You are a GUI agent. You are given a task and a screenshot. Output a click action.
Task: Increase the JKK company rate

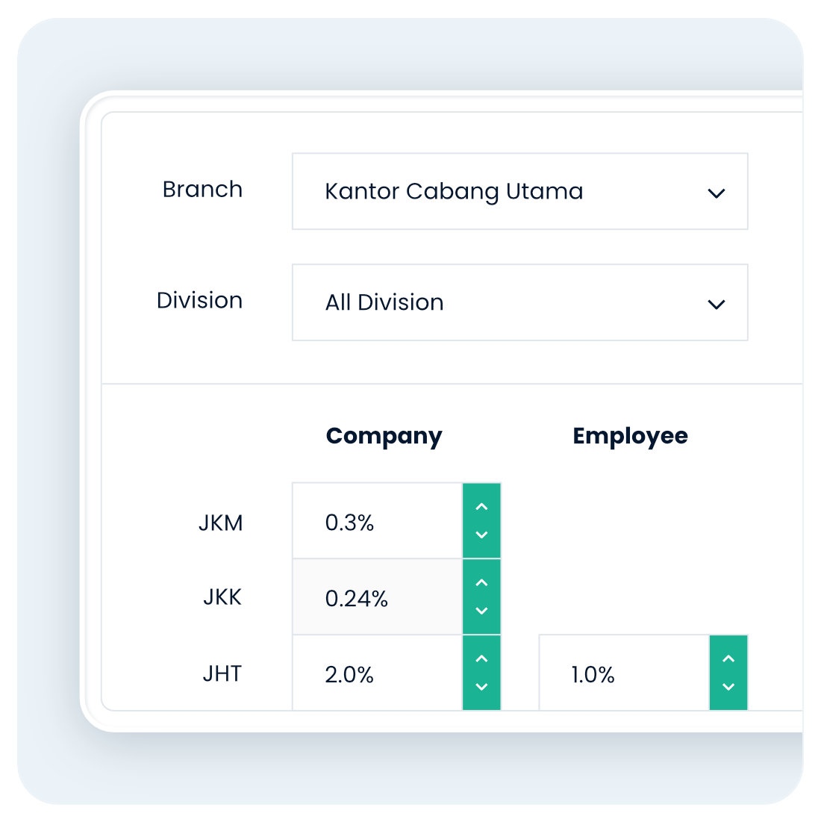tap(481, 583)
